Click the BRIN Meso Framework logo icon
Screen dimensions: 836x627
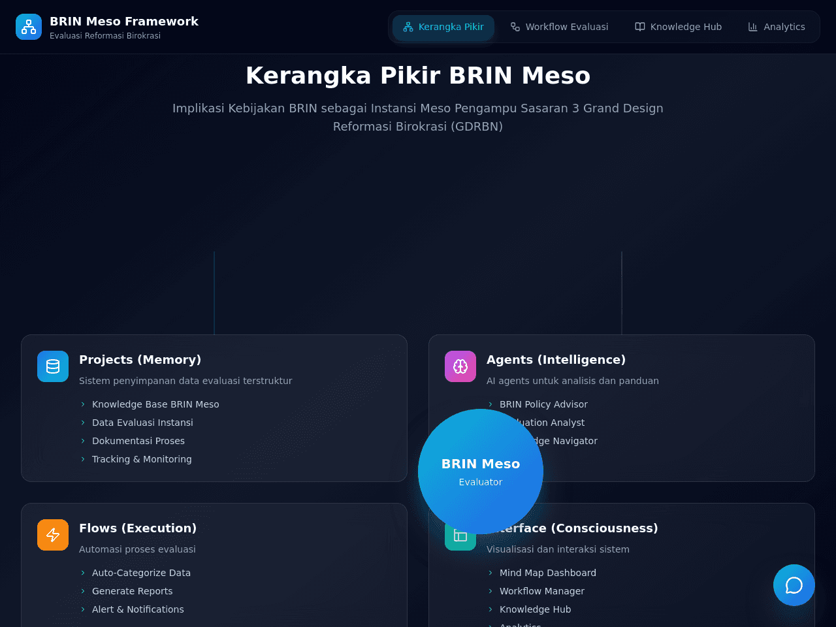pyautogui.click(x=29, y=27)
